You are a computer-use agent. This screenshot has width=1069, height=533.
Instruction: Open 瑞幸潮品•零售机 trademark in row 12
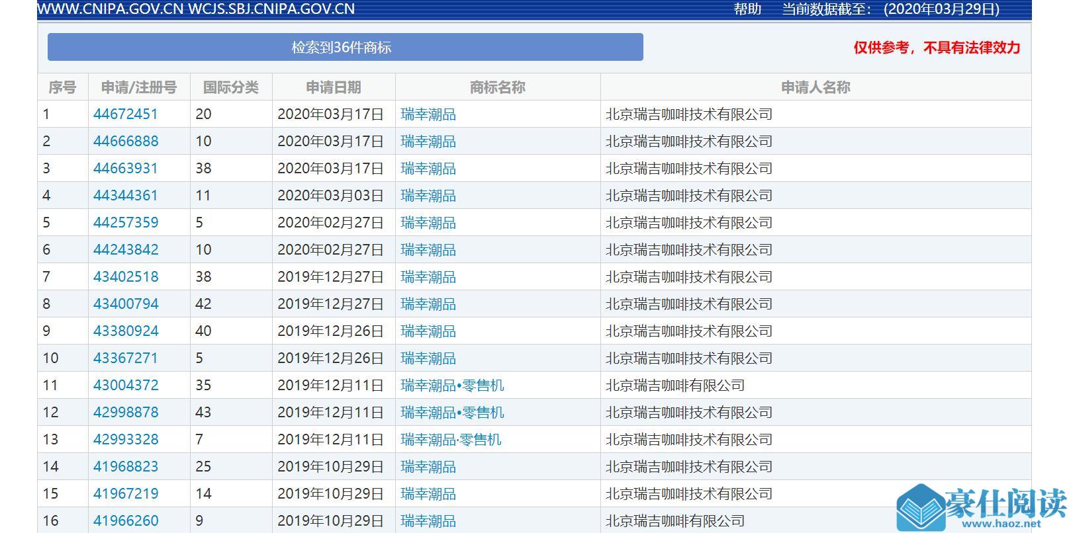(452, 413)
